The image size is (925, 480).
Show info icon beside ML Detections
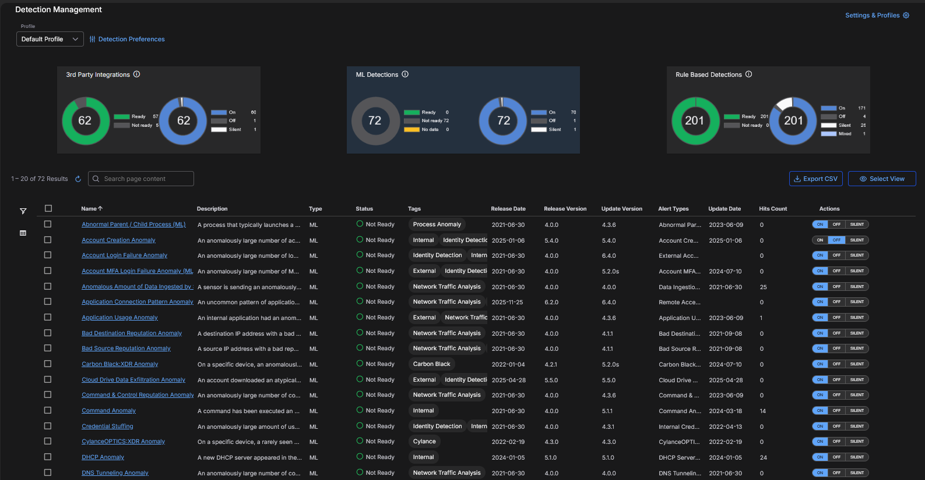405,74
